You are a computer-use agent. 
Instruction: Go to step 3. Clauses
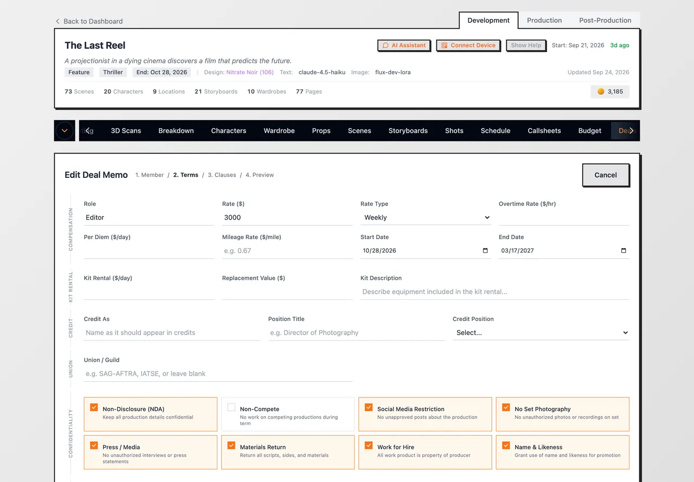222,175
